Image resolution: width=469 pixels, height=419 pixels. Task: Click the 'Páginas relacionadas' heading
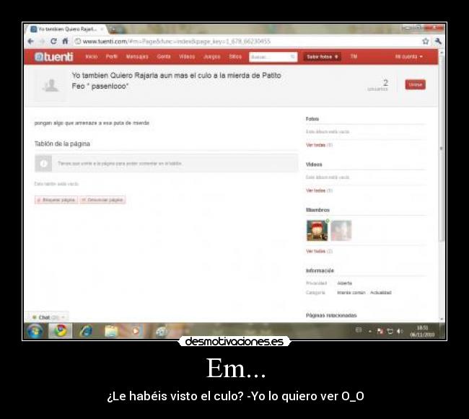coord(331,315)
